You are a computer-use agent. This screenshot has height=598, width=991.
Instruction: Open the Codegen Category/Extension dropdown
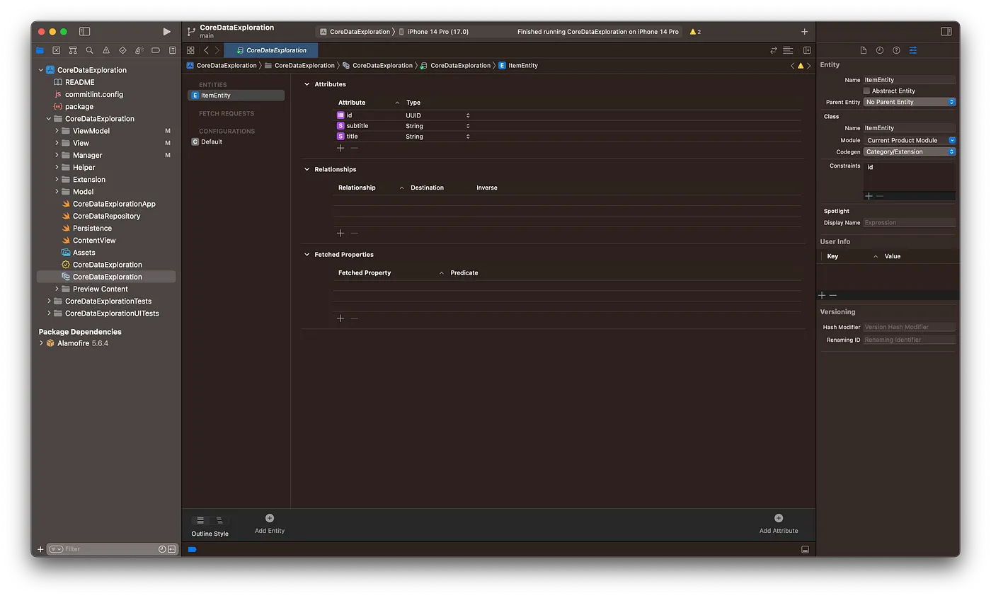tap(910, 151)
